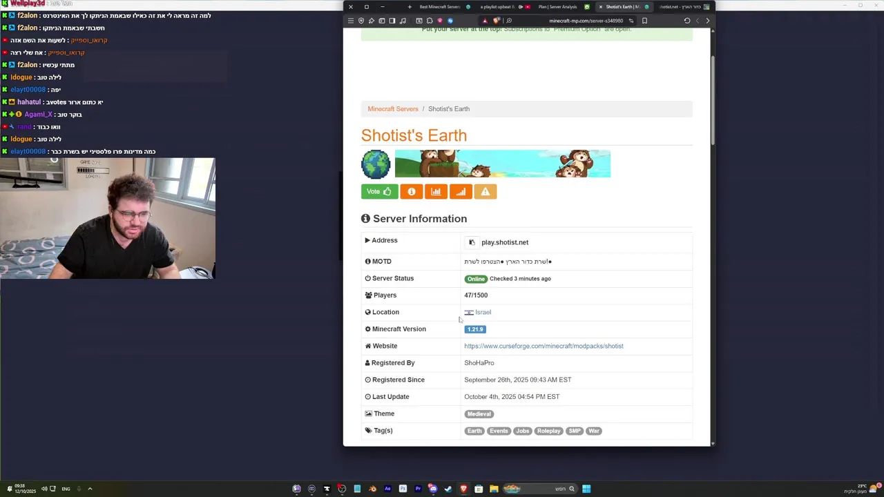Viewport: 884px width, 497px height.
Task: Click the Earth tag
Action: (x=474, y=431)
